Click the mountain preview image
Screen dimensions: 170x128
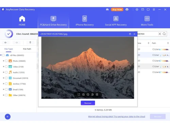(88, 68)
